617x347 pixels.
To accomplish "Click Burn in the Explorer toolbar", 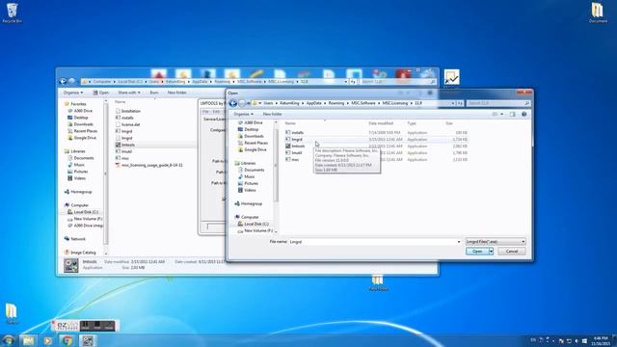I will (154, 93).
